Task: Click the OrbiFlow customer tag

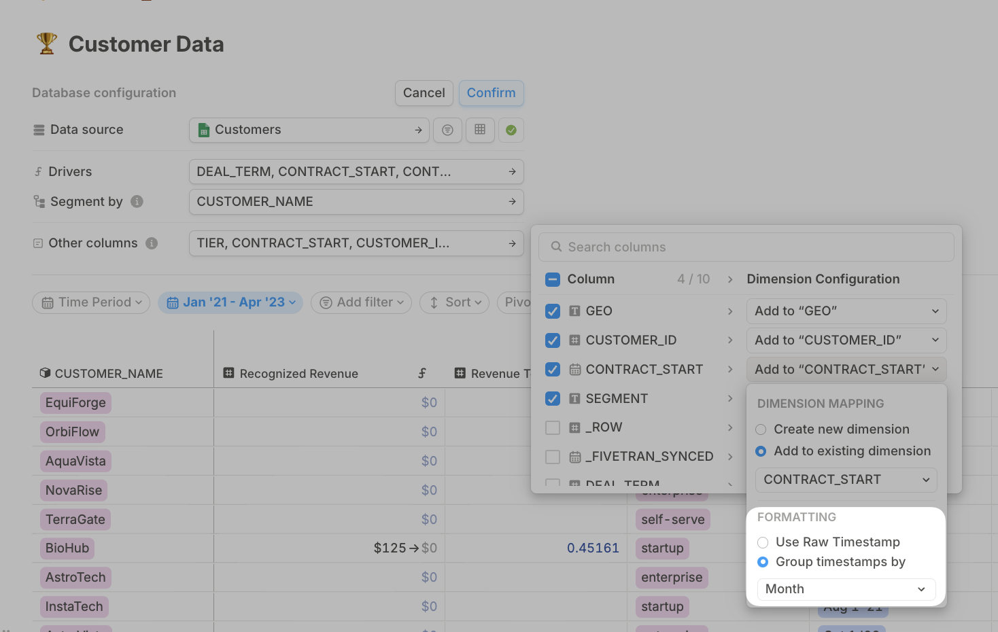Action: pos(72,432)
